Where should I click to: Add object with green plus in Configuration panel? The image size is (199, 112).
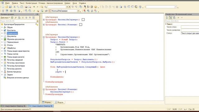(12, 18)
